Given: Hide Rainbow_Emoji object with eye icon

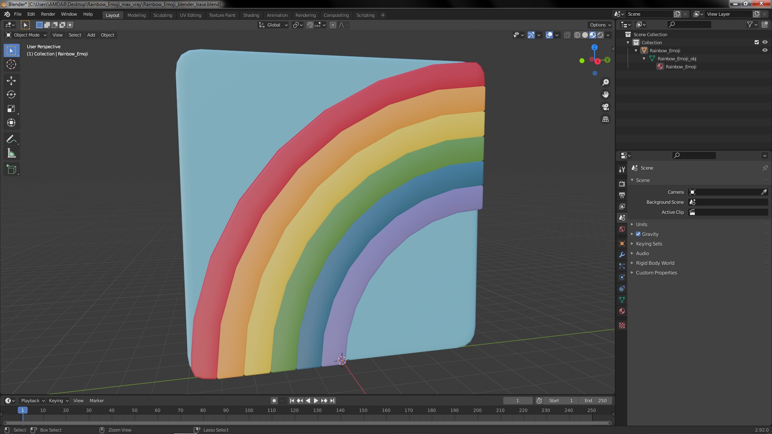Looking at the screenshot, I should click(x=765, y=51).
